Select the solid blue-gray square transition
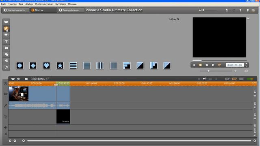This screenshot has height=146, width=260. [x=114, y=66]
